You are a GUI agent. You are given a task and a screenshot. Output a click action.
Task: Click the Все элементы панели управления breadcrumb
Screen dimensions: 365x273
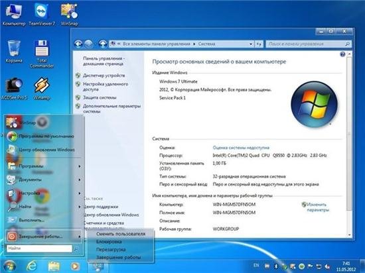pos(157,44)
